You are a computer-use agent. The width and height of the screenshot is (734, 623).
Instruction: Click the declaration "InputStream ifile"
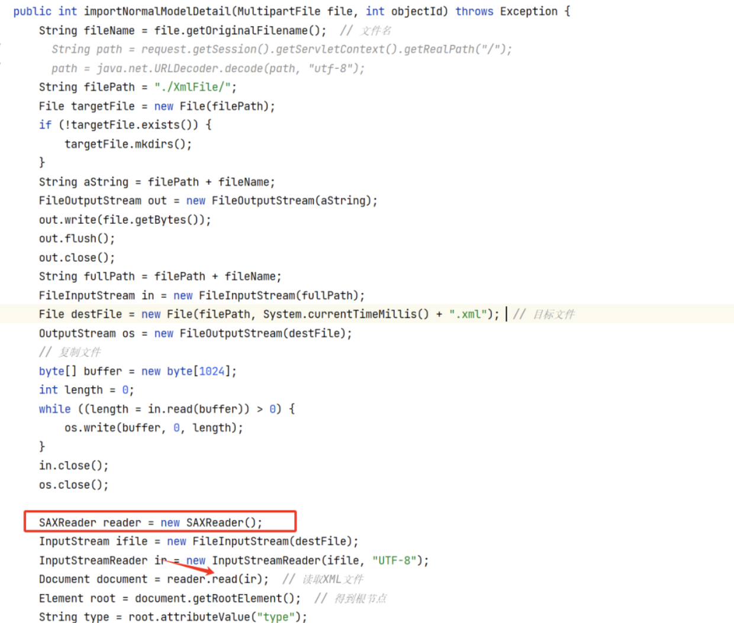click(x=93, y=542)
